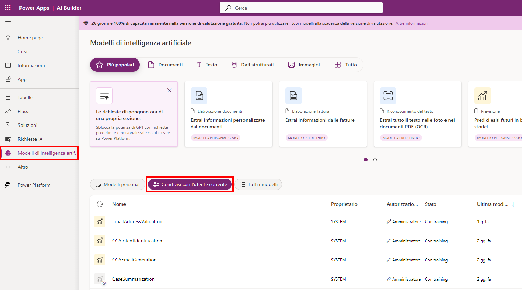Open Estrai informazioni personalizzate dai documenti
Screen dimensions: 522x290
[228, 123]
